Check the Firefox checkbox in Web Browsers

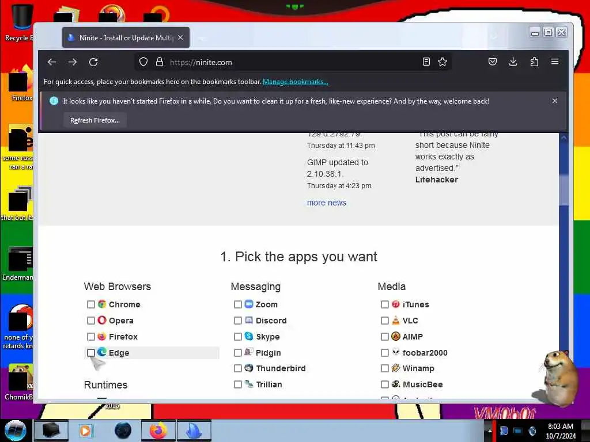(90, 337)
